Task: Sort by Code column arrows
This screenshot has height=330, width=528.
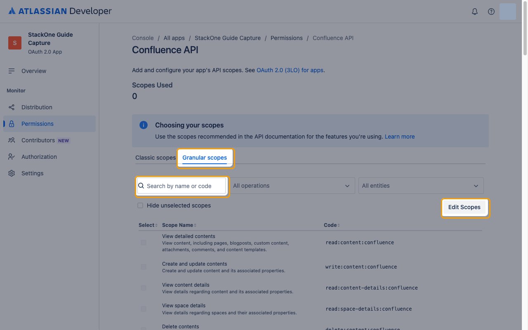Action: [339, 225]
